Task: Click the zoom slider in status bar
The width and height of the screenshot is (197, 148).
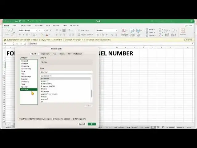Action: coord(175,127)
